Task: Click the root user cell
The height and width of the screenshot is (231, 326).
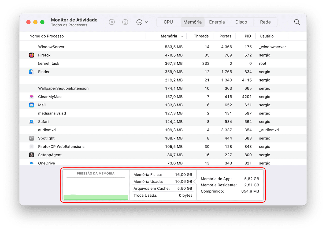Action: pos(263,64)
